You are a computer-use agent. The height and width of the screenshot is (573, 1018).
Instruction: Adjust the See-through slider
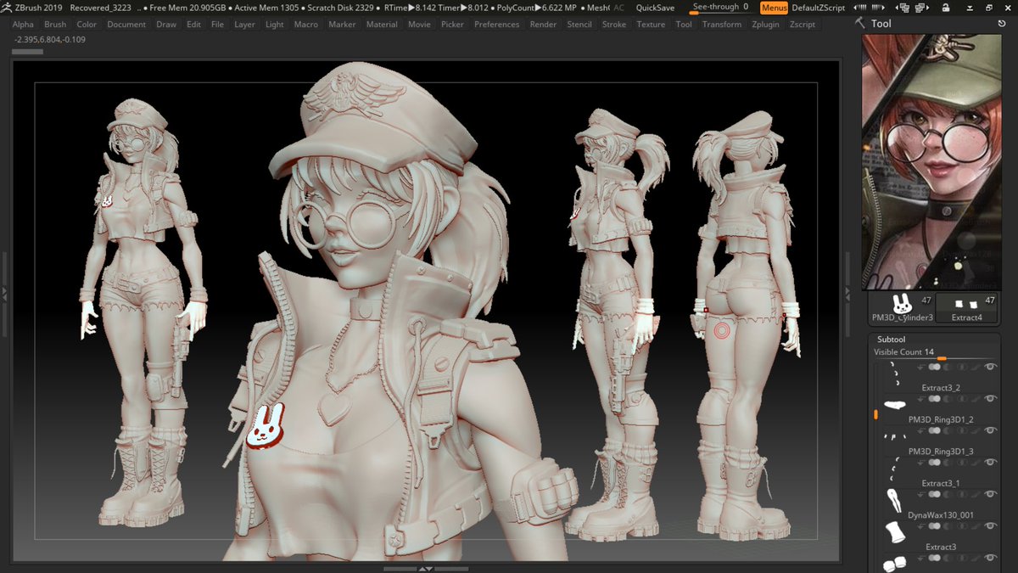tap(720, 8)
